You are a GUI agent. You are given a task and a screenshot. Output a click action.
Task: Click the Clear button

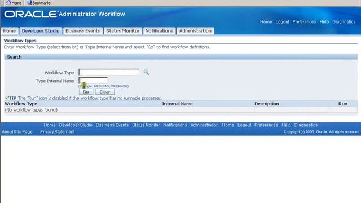click(105, 92)
